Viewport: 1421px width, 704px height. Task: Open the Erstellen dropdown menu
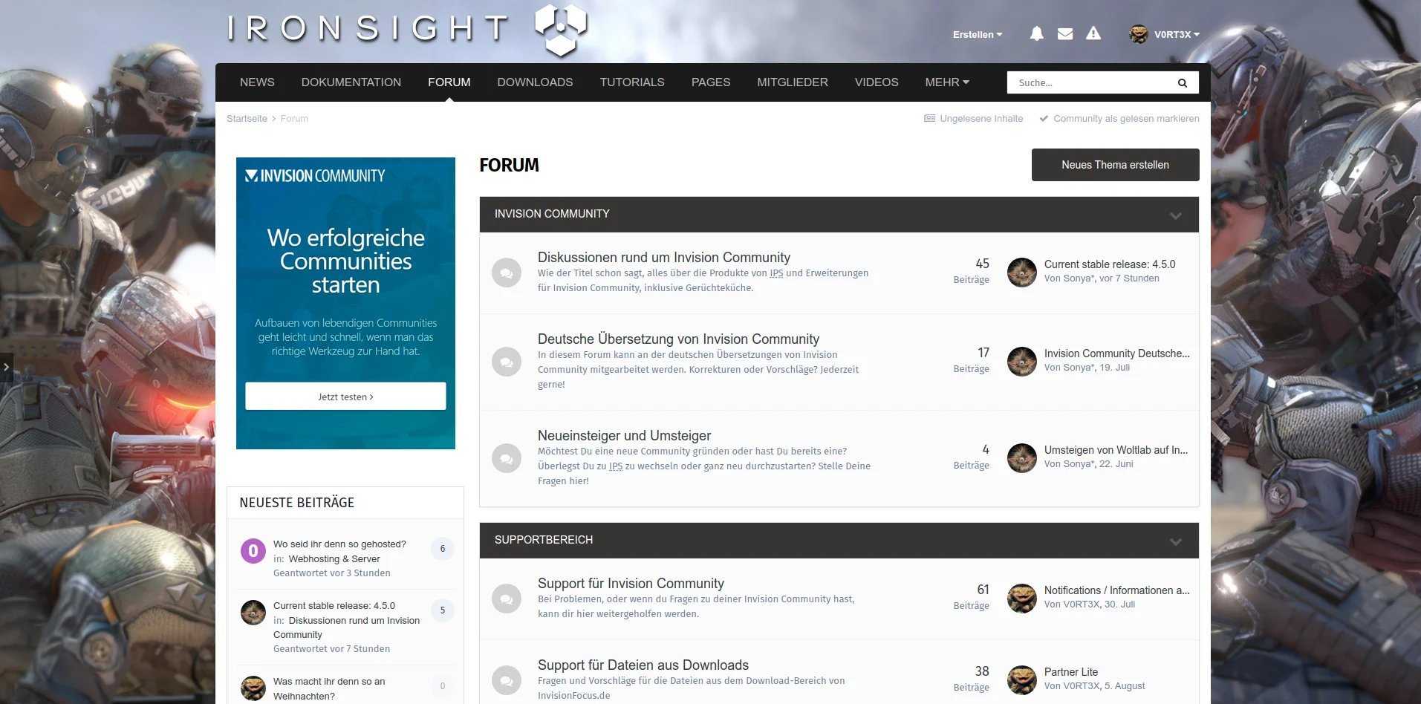(x=977, y=34)
